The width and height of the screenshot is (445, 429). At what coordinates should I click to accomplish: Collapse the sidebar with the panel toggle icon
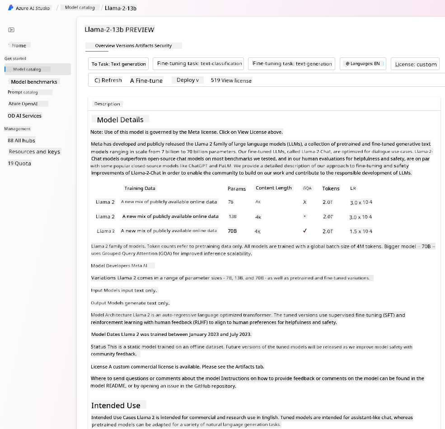(11, 30)
